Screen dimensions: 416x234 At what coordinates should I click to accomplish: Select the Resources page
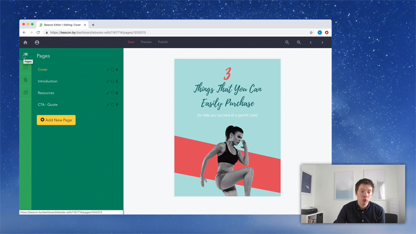(46, 93)
